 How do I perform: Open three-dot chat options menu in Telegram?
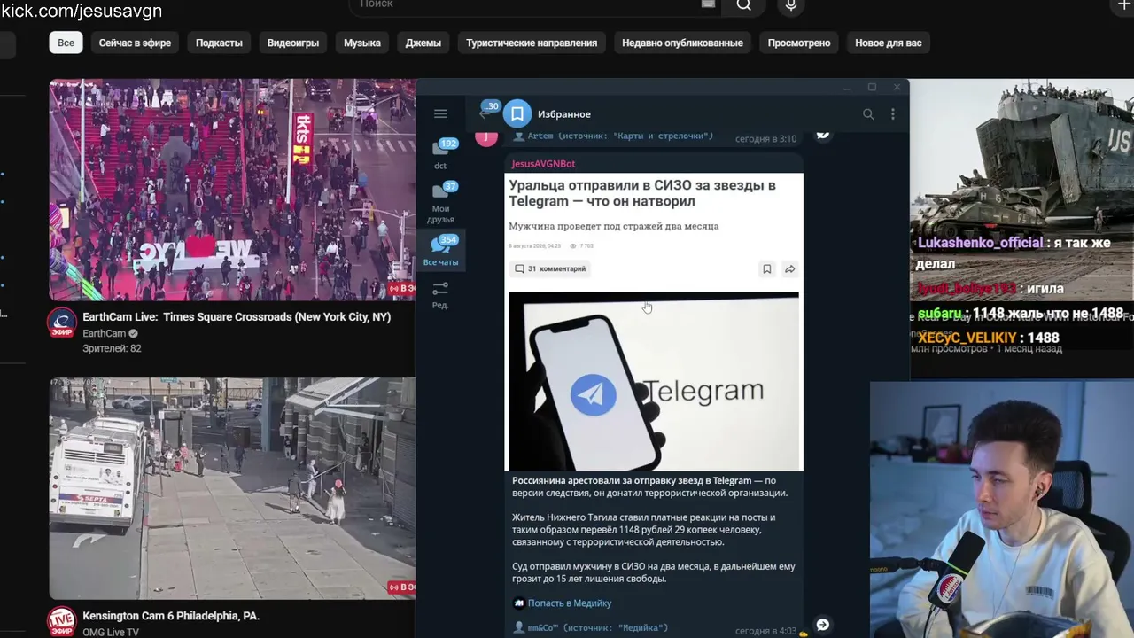[893, 113]
